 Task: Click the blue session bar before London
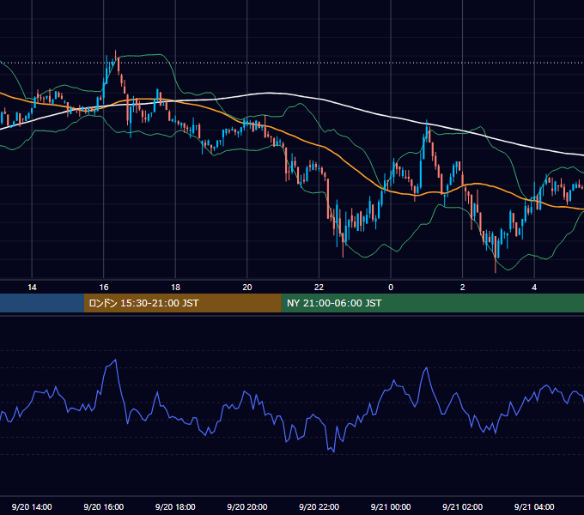tap(42, 303)
